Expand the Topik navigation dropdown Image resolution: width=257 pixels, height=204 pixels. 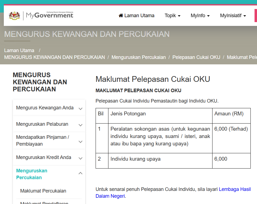tap(172, 16)
